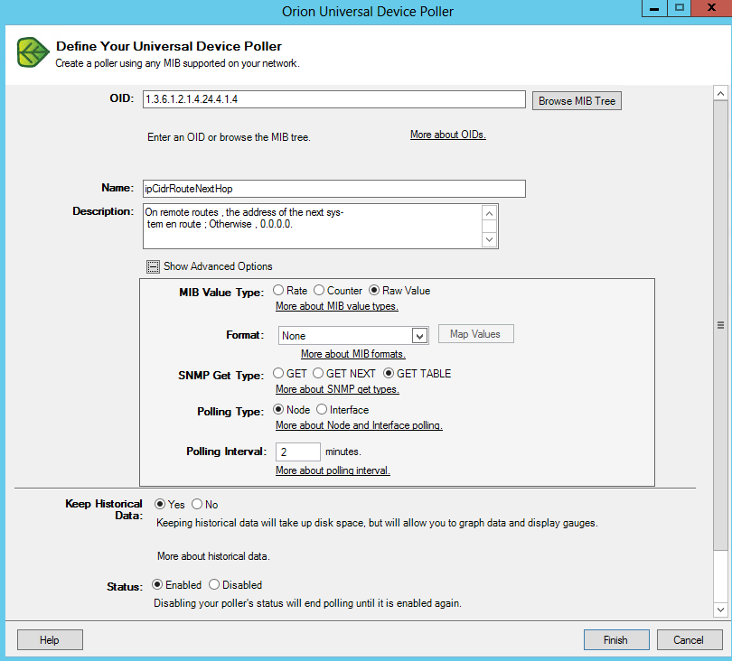Choose GET NEXT as SNMP get type

click(x=318, y=373)
